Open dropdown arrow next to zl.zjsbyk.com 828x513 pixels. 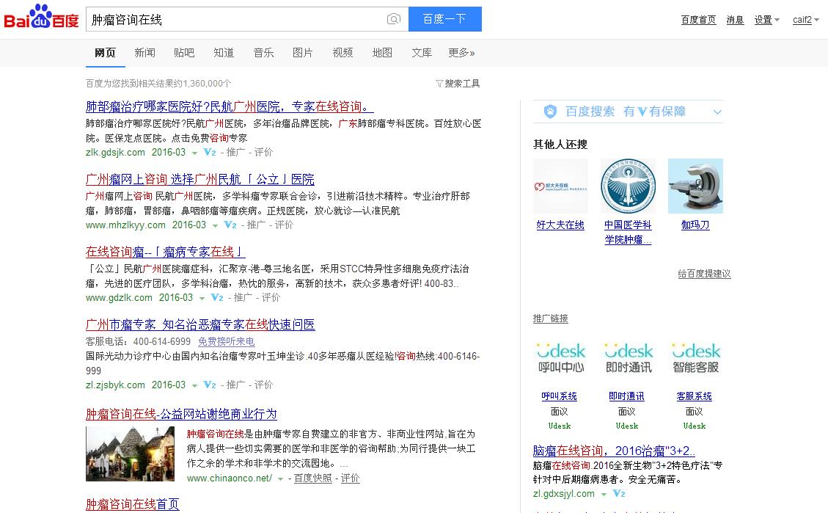(x=194, y=386)
